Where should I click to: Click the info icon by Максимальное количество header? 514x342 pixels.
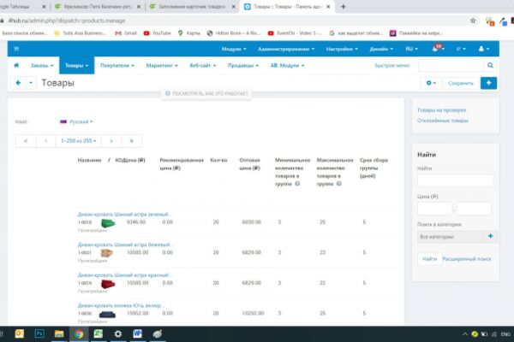(x=339, y=184)
